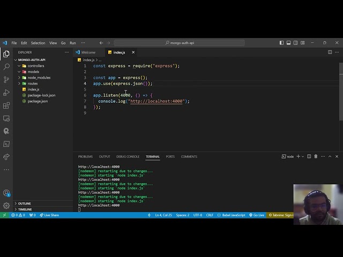Open the View menu
The height and width of the screenshot is (257, 343).
pos(53,43)
